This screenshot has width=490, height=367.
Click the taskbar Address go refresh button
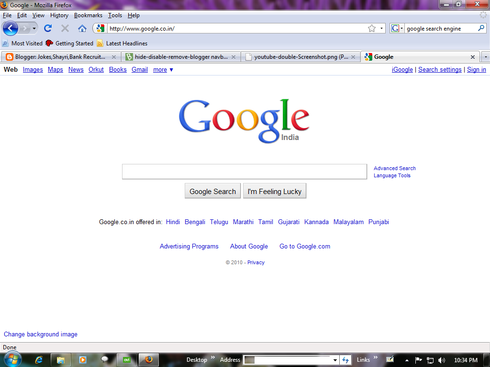coord(345,360)
